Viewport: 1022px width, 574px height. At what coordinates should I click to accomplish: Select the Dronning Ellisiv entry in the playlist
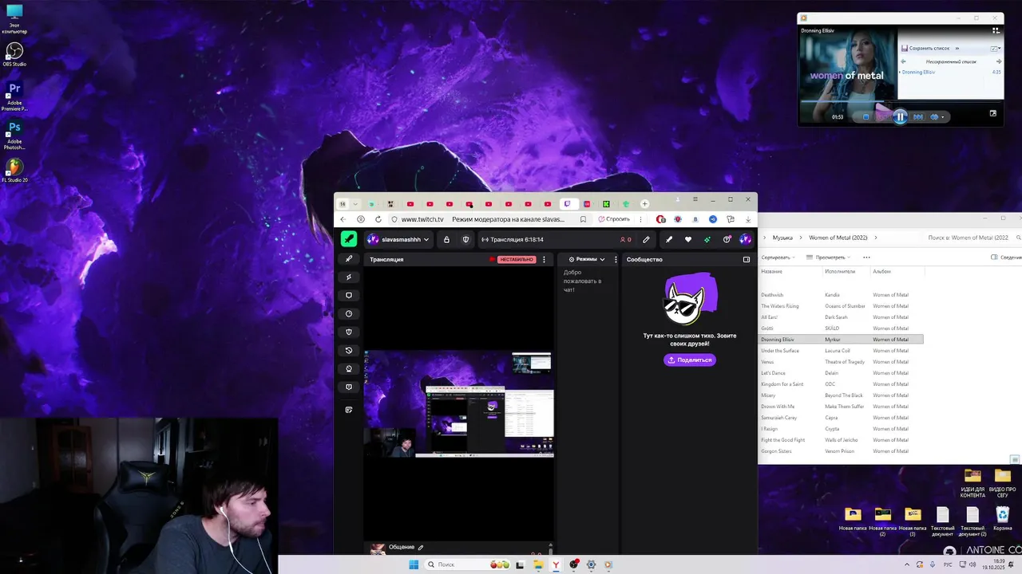click(x=951, y=73)
